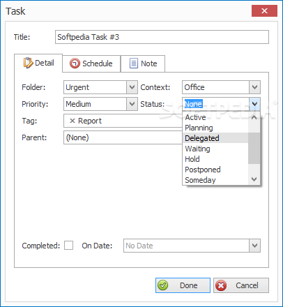Click the status list scrollbar thumb
Screen dimensions: 283x307
[254, 148]
